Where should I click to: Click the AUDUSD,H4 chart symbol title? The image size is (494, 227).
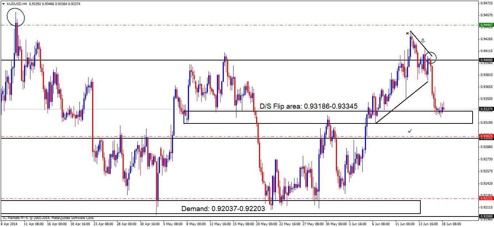point(16,4)
